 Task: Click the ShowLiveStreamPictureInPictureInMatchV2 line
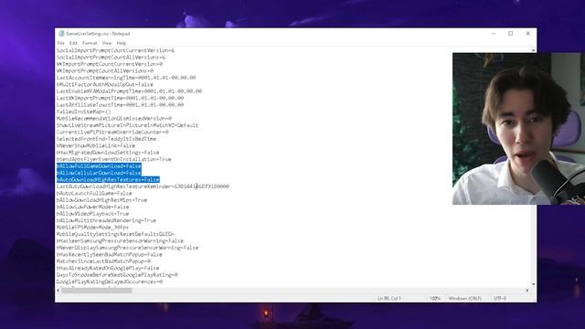pyautogui.click(x=128, y=125)
